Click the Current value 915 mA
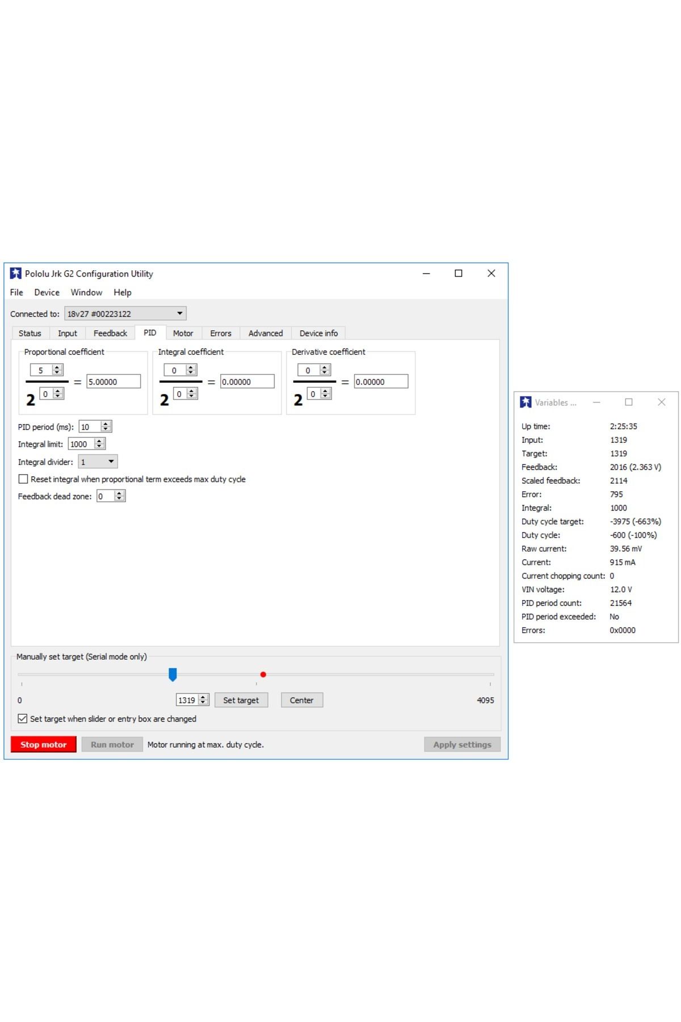The height and width of the screenshot is (1022, 681). [x=623, y=562]
